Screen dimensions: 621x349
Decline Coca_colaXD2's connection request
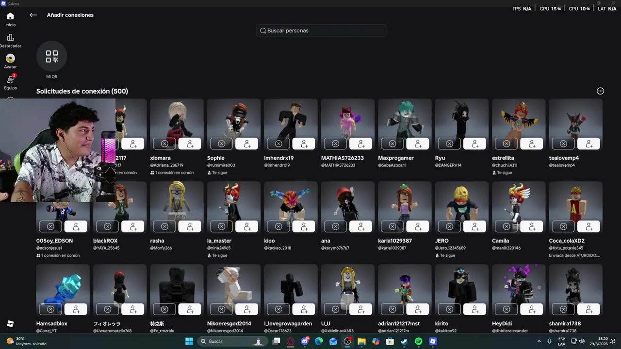(x=564, y=226)
